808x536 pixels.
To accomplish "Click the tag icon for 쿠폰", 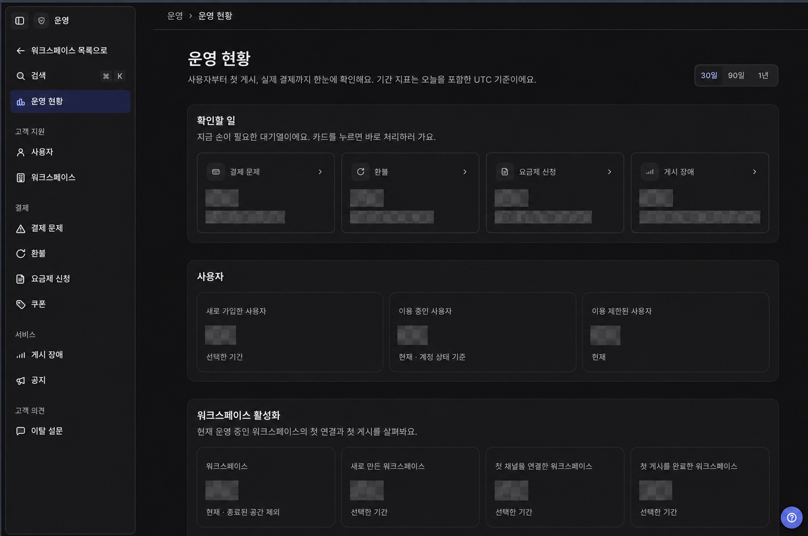I will click(x=20, y=304).
